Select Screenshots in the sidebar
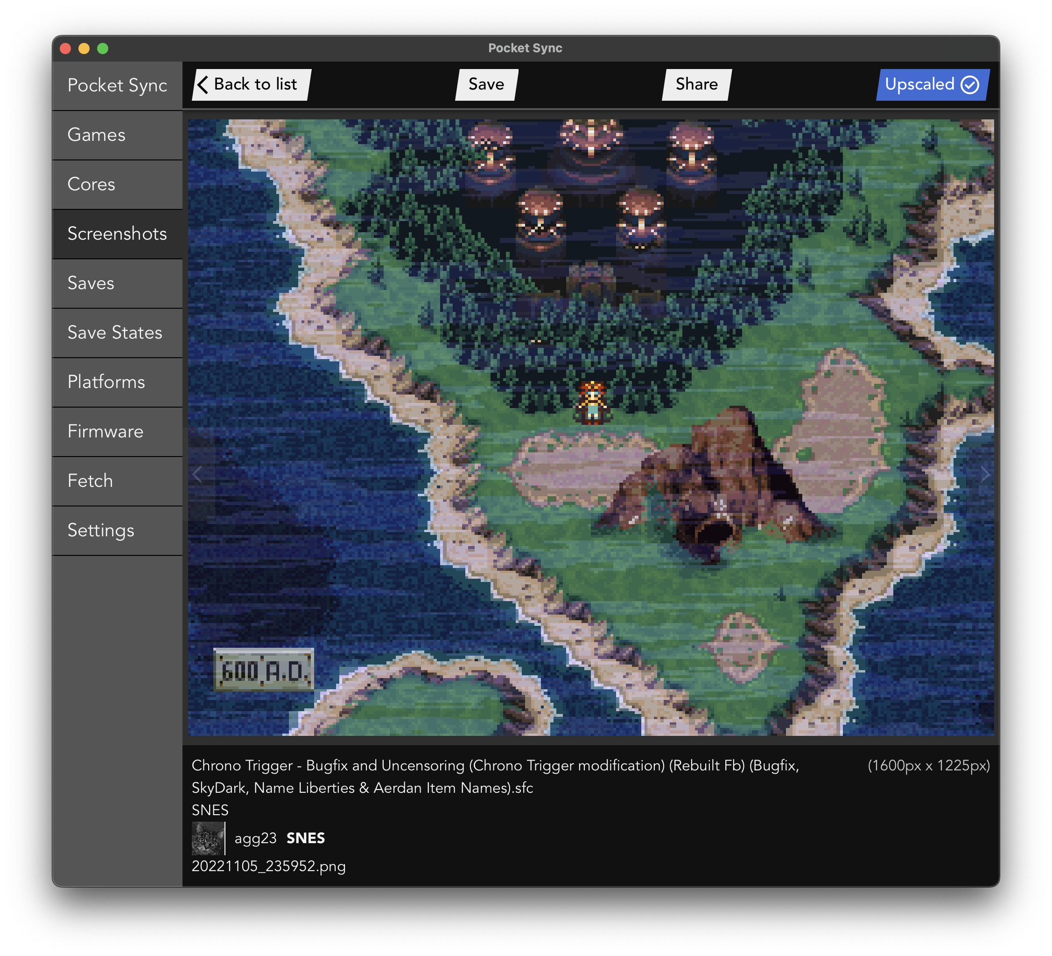This screenshot has height=956, width=1052. 117,234
